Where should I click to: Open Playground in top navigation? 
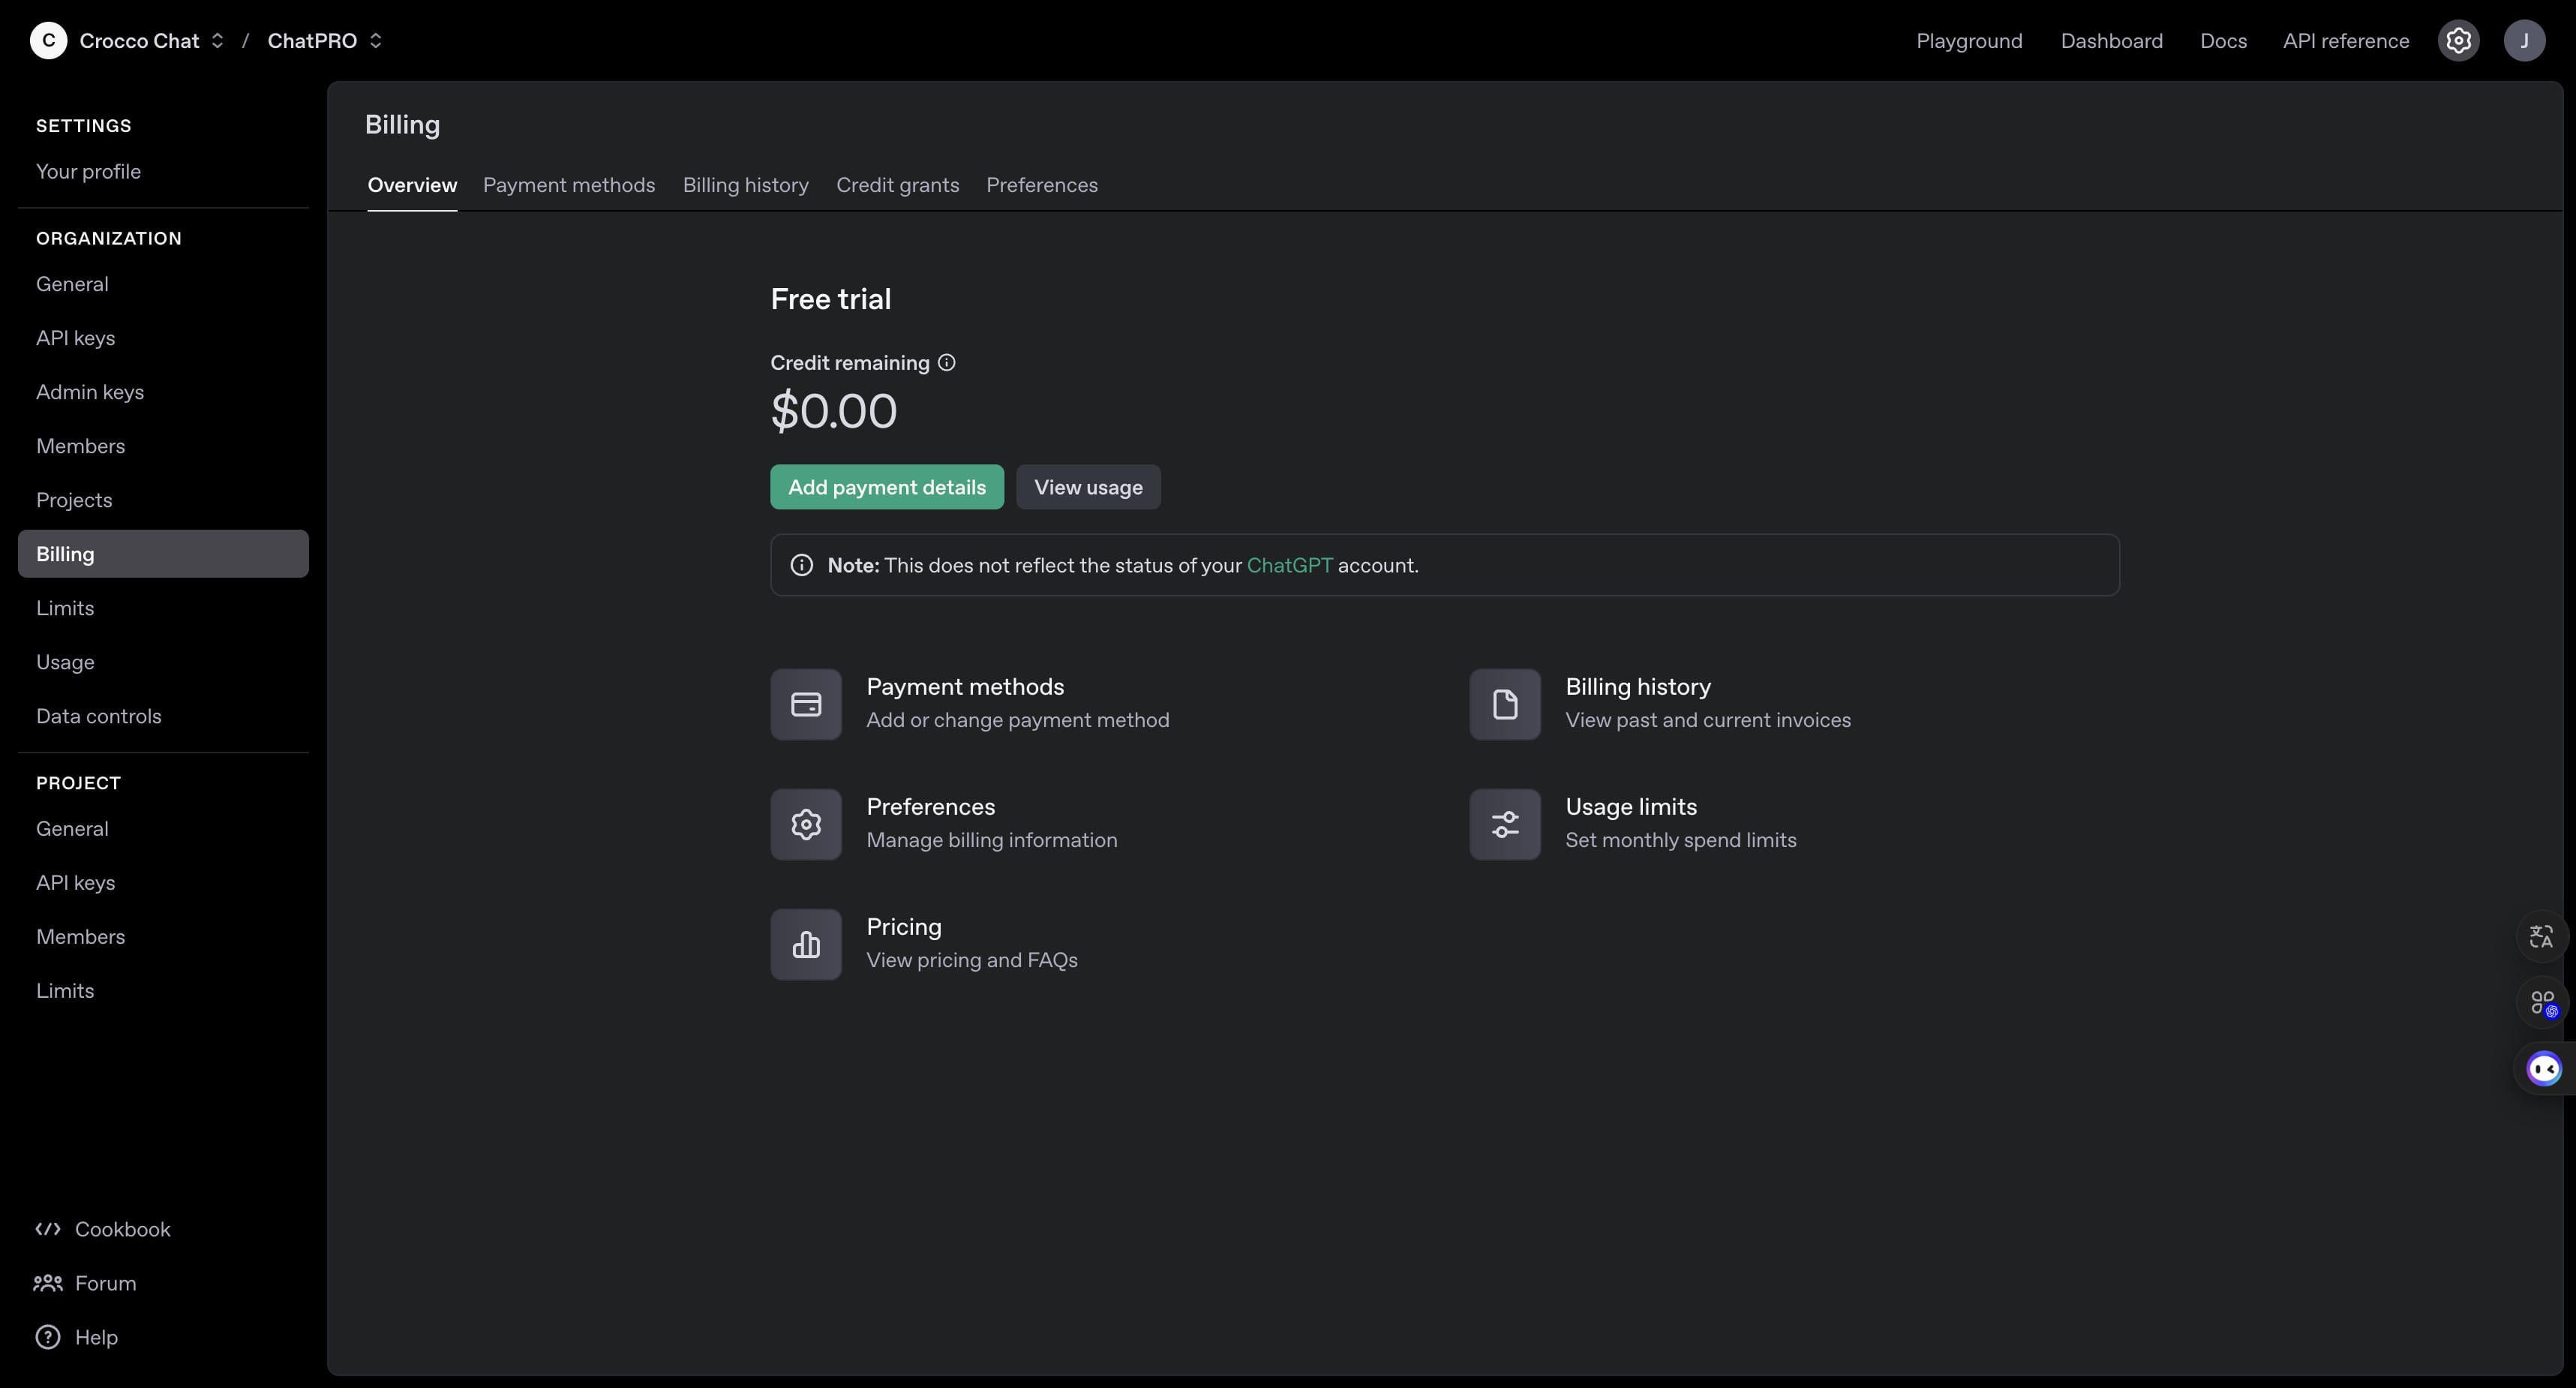coord(1969,41)
